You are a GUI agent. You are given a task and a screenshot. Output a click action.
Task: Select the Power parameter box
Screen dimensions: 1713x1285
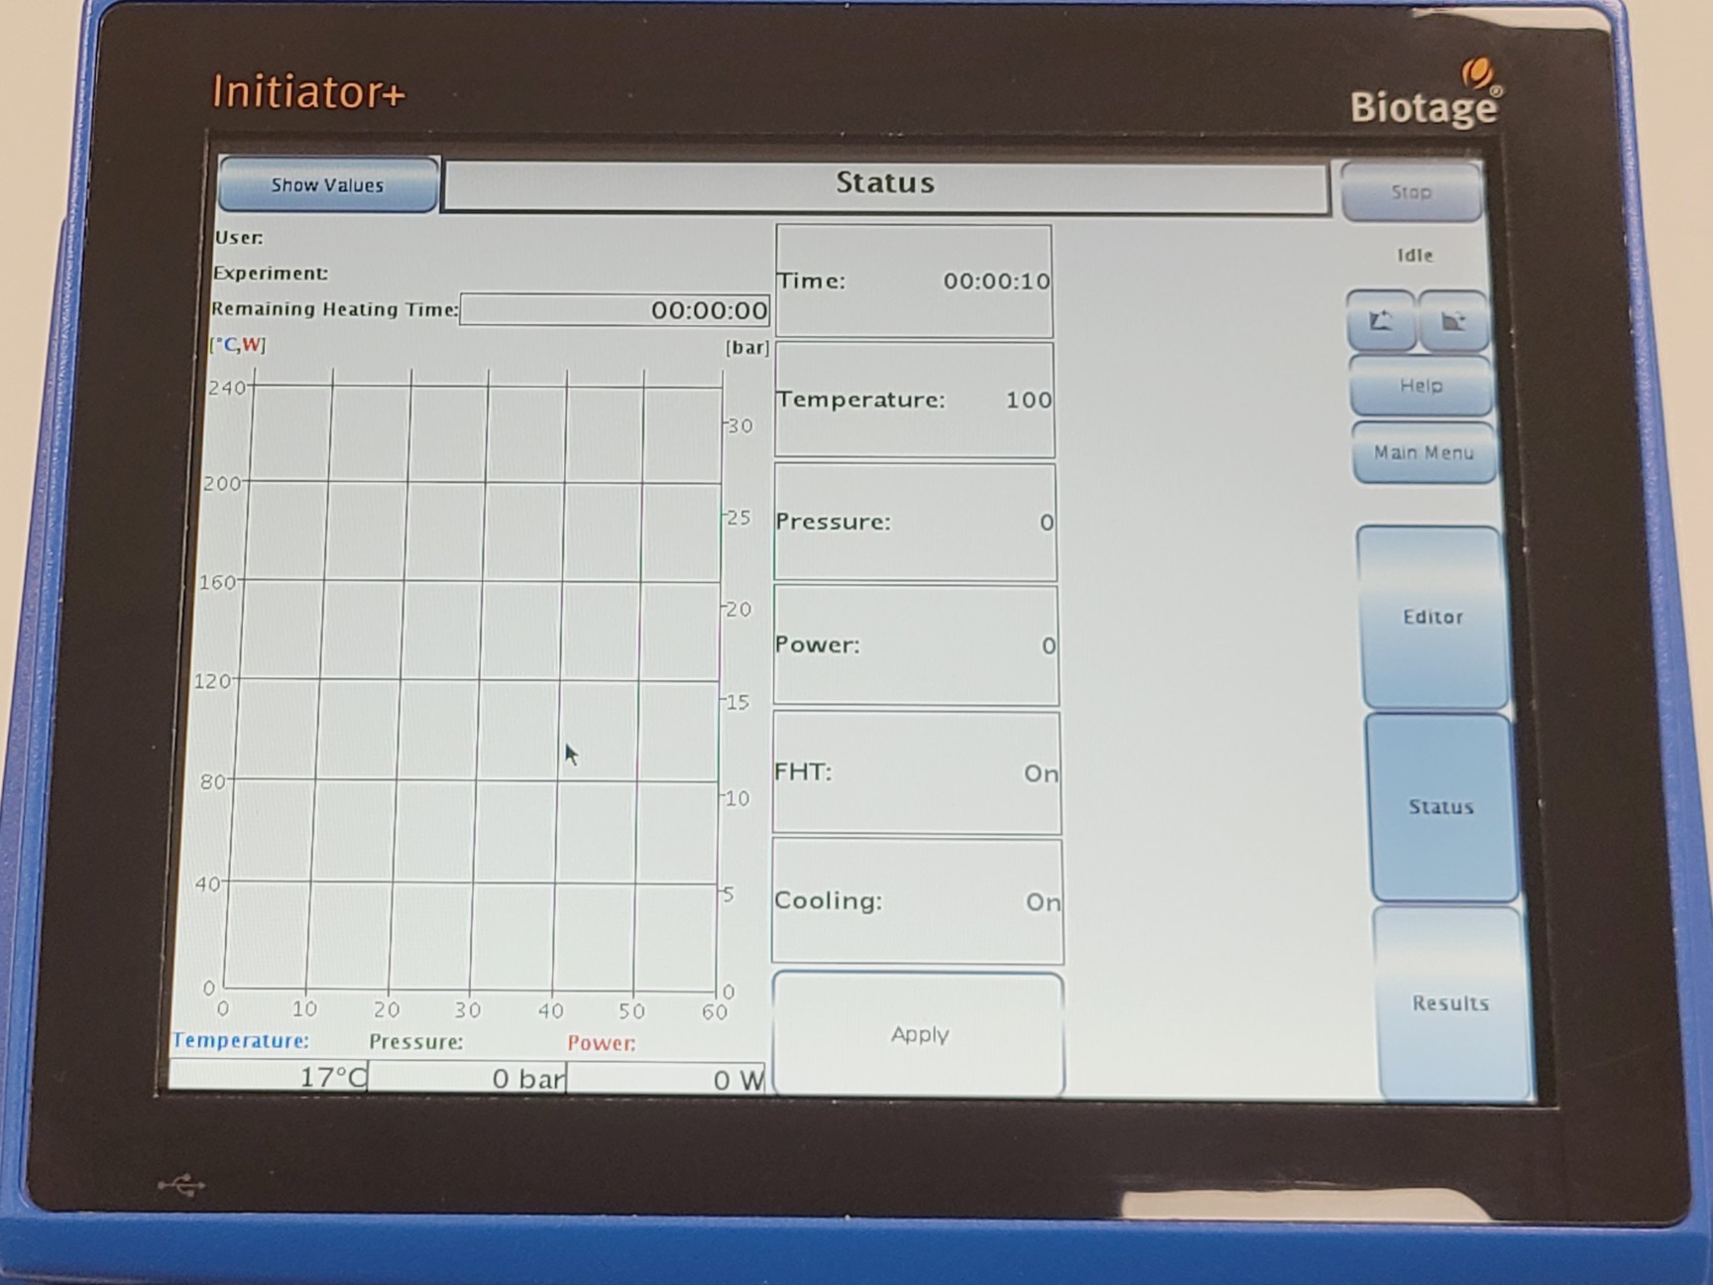pyautogui.click(x=916, y=645)
